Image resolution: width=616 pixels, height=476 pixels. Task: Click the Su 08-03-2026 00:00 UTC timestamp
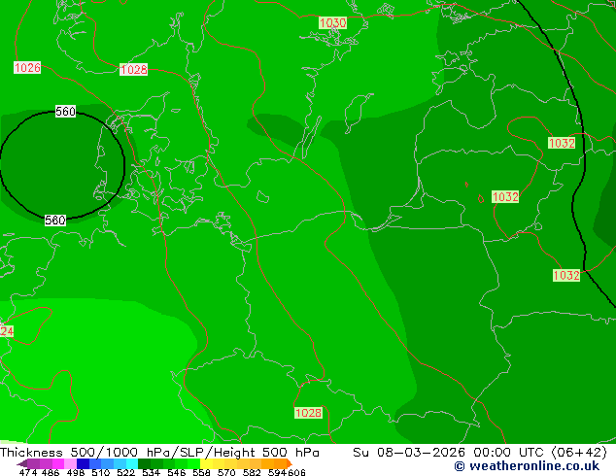pos(480,453)
